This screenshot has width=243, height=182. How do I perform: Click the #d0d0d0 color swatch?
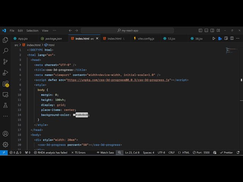point(74,115)
